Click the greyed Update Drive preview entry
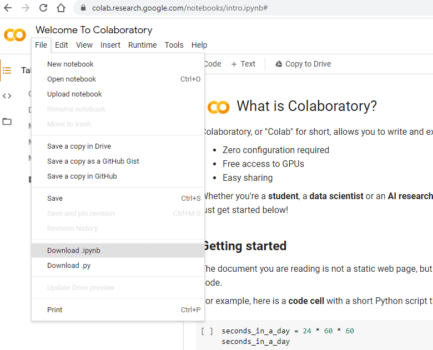 click(118, 288)
